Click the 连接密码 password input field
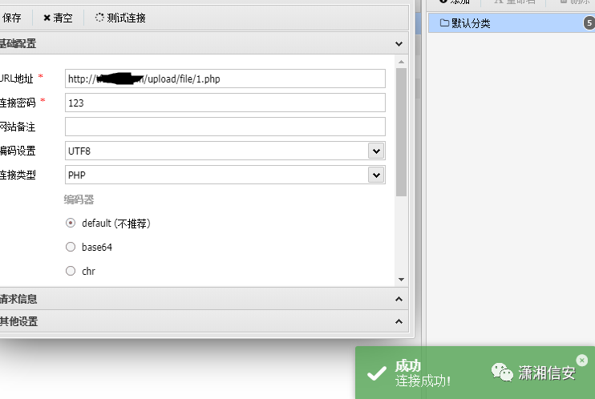The image size is (595, 399). coord(225,103)
